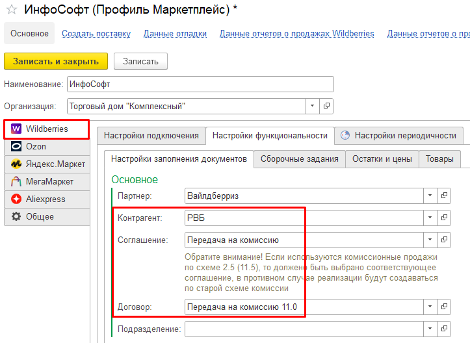
Task: Expand the Партнер dropdown list
Action: 430,196
